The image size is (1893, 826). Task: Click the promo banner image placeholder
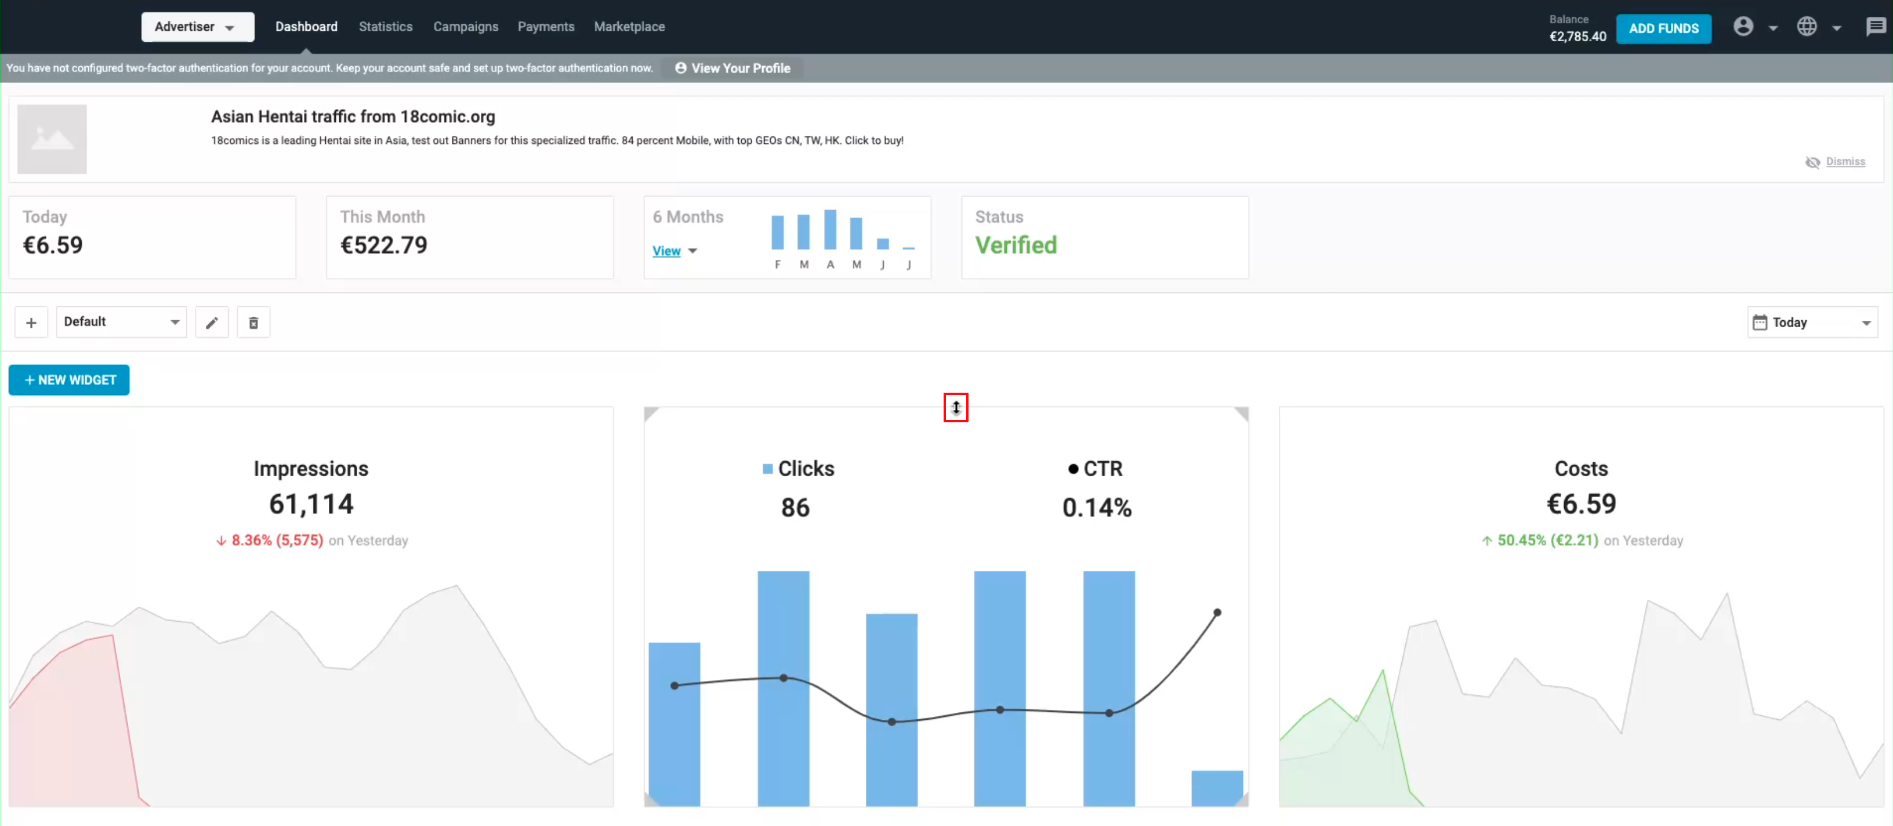click(x=52, y=139)
